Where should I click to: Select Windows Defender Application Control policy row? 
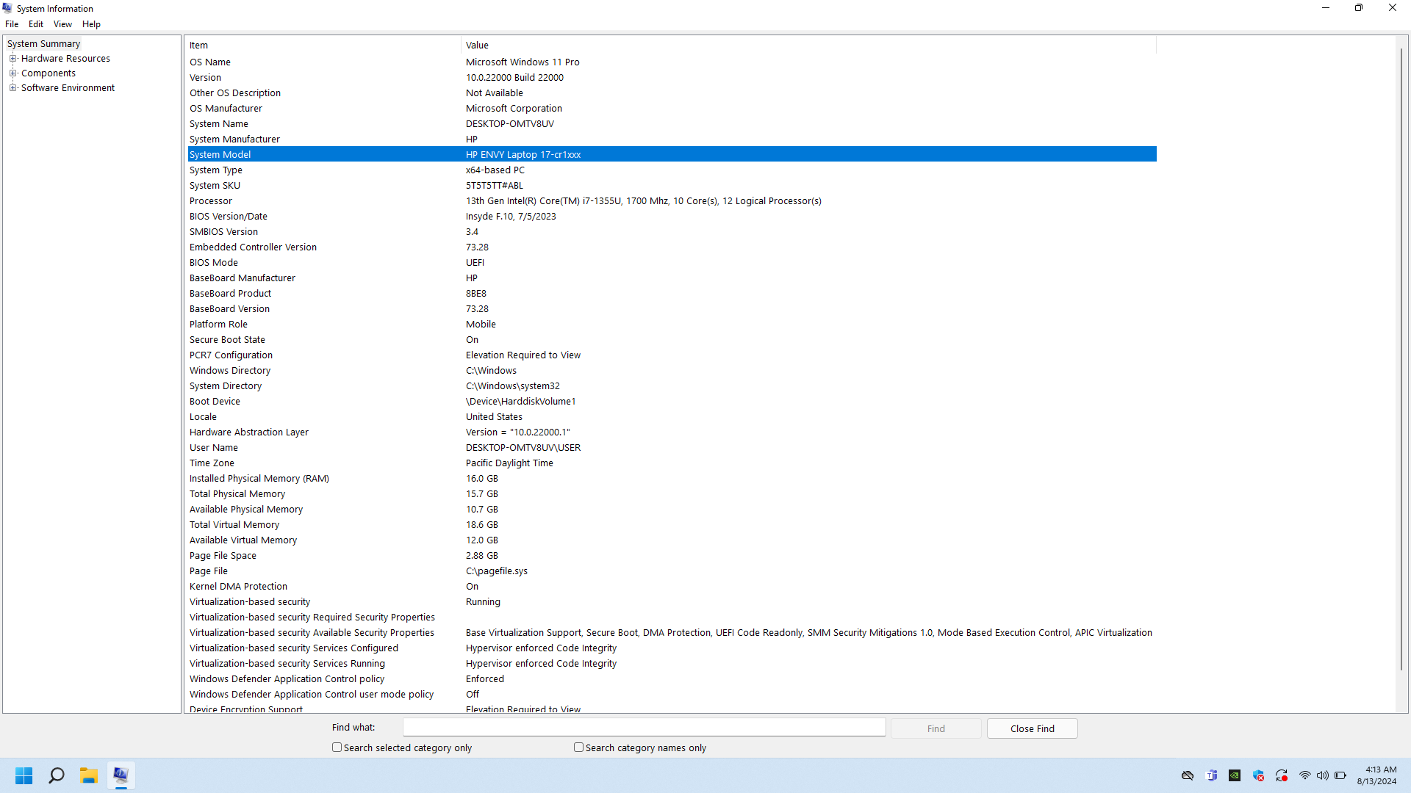click(x=672, y=679)
